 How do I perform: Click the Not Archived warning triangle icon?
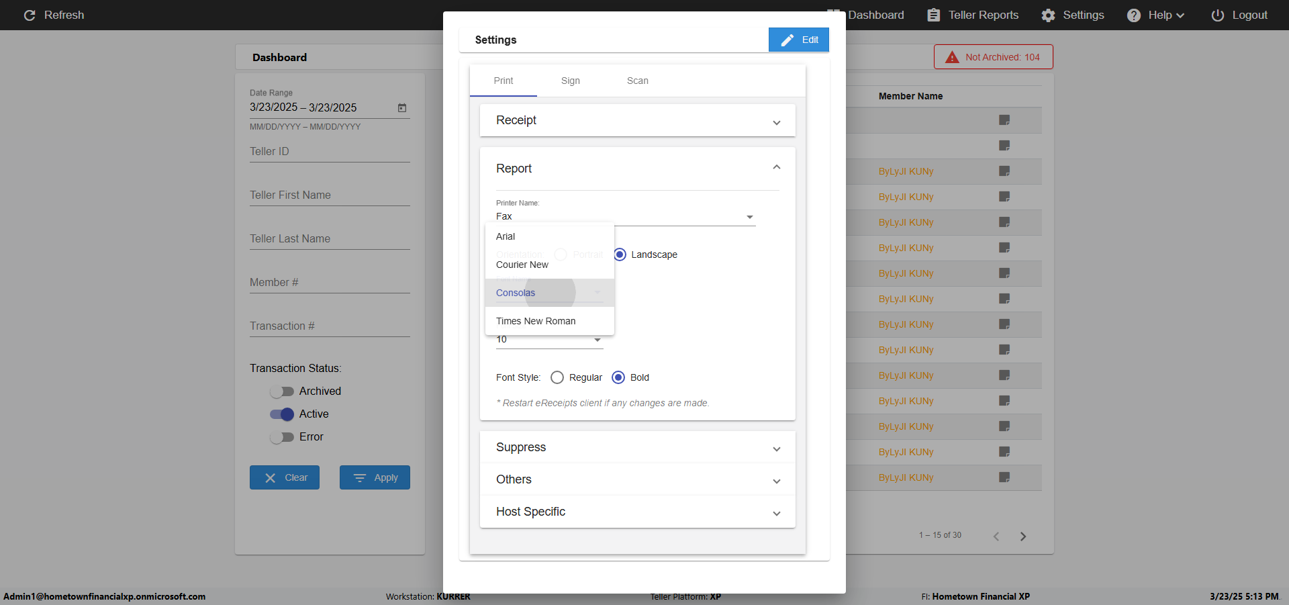pos(952,57)
